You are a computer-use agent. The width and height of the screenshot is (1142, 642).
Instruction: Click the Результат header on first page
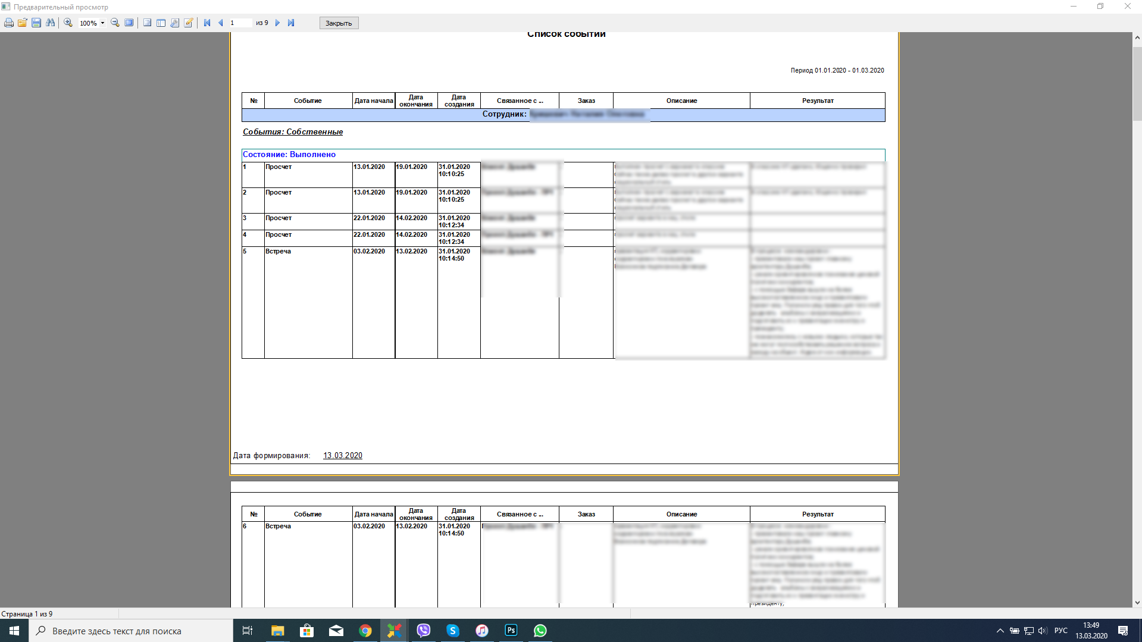818,101
